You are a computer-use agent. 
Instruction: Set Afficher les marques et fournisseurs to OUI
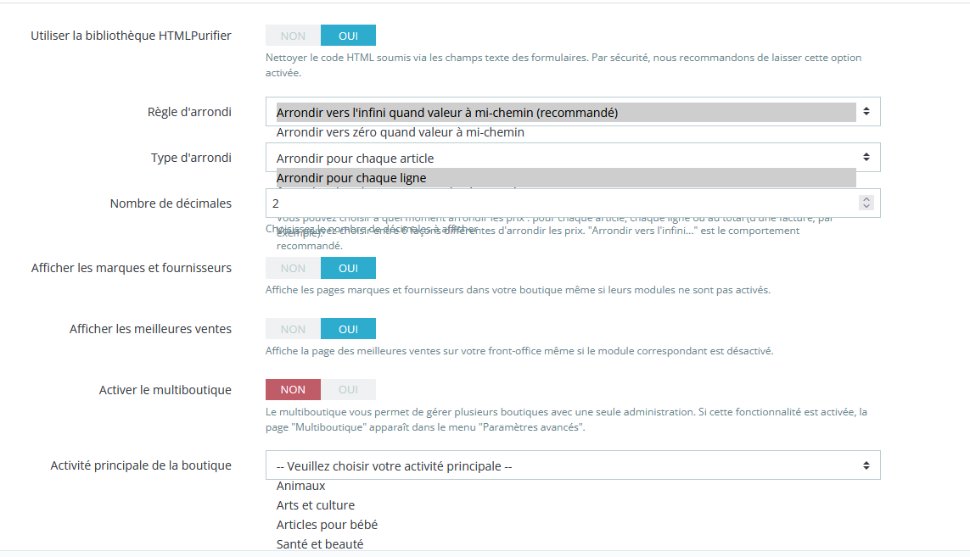pos(348,268)
